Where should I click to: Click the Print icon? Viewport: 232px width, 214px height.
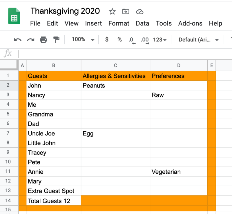[x=43, y=40]
